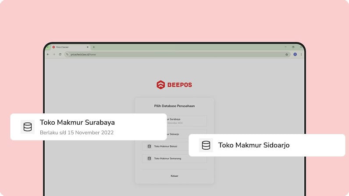Close the Price Checker tab
The image size is (349, 196).
coord(88,47)
